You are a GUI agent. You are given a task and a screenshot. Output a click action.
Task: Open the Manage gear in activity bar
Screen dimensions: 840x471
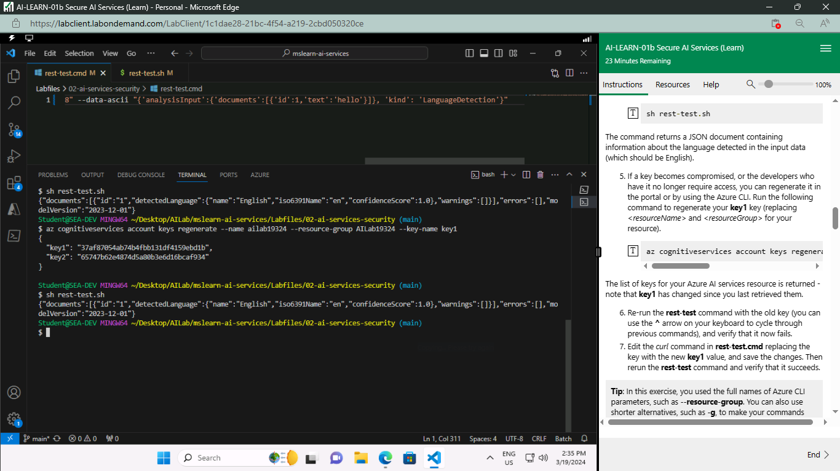click(x=14, y=419)
